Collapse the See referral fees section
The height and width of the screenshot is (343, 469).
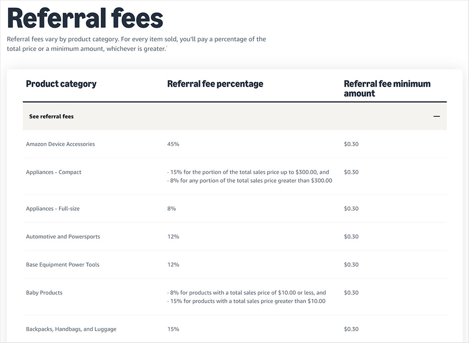click(234, 116)
